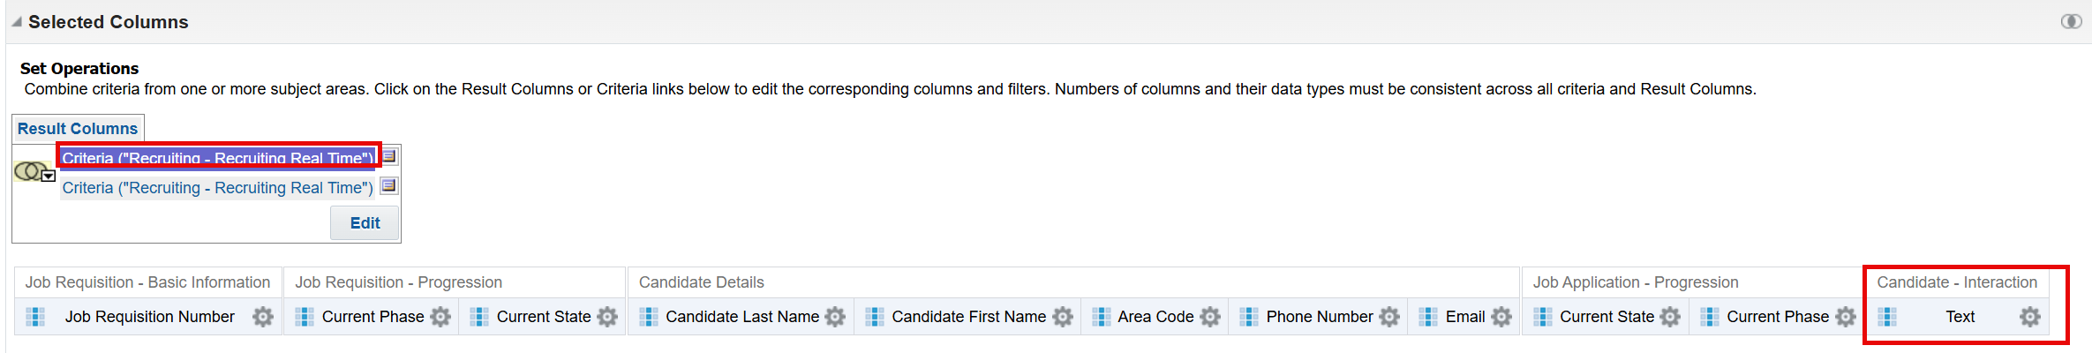Open gear options for Job Requisition Number

coord(262,317)
